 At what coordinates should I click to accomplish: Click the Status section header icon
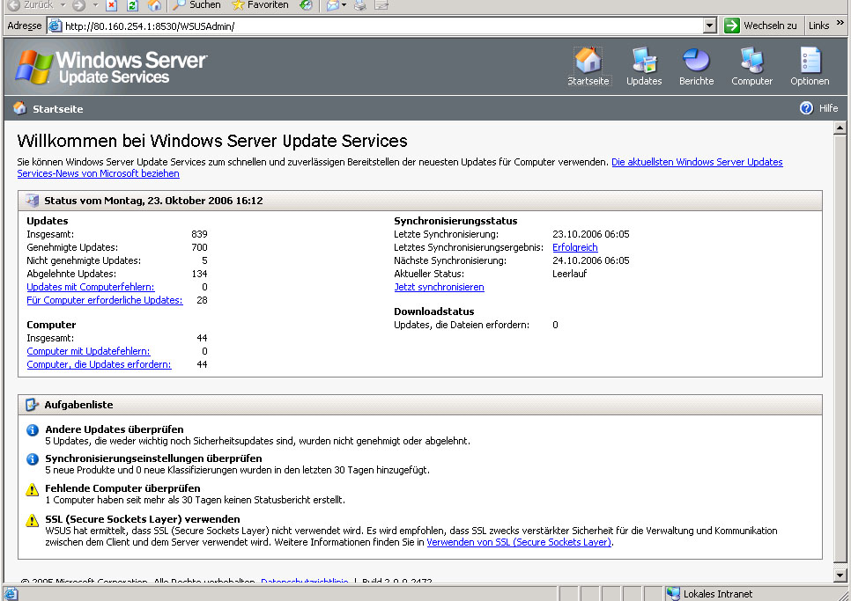(32, 201)
